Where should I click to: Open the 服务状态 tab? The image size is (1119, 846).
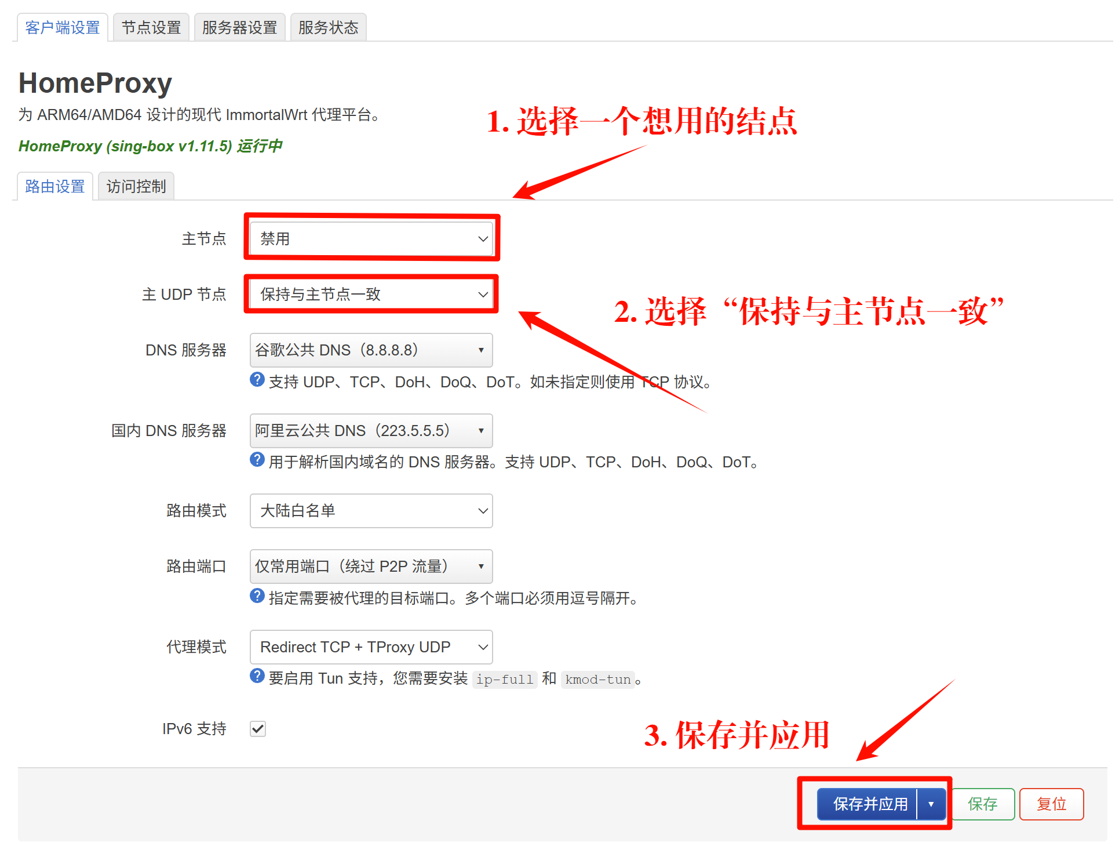pos(328,28)
